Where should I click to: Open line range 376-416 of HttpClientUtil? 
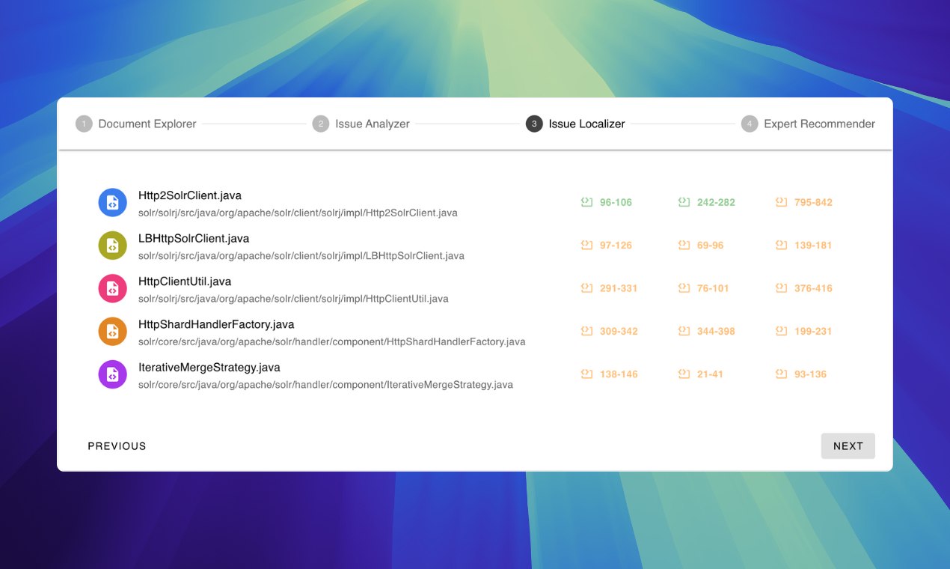[x=813, y=288]
